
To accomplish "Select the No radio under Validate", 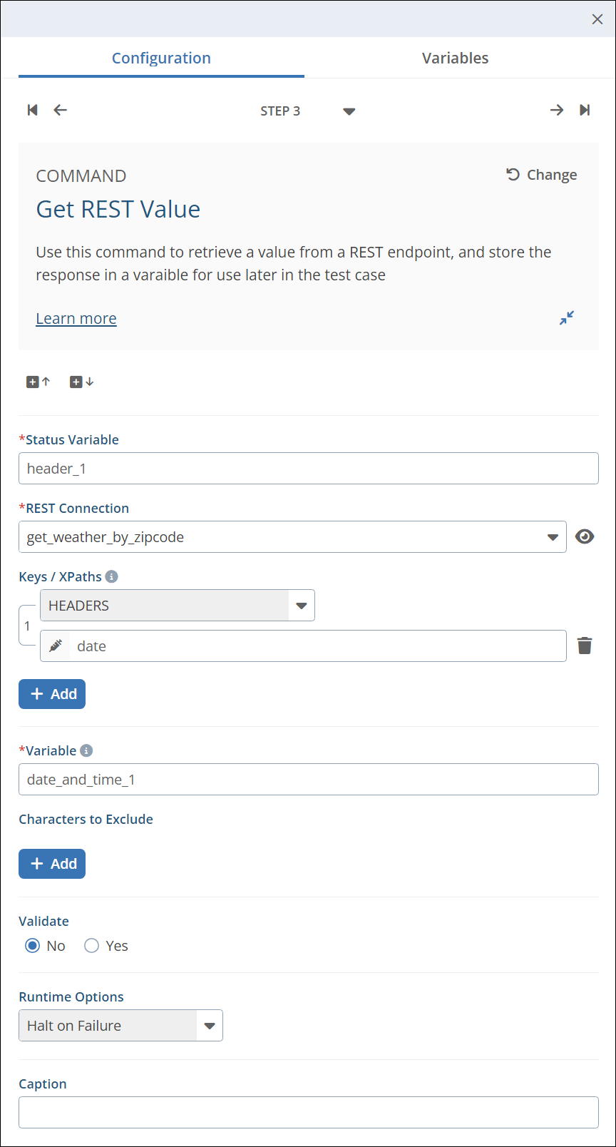I will click(x=32, y=946).
